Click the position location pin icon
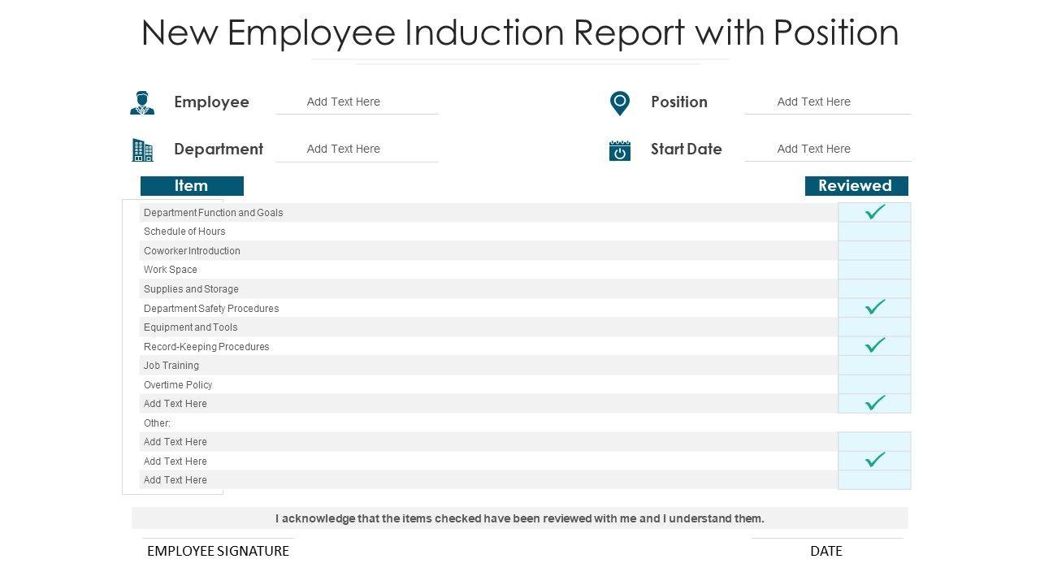This screenshot has width=1040, height=585. (620, 103)
